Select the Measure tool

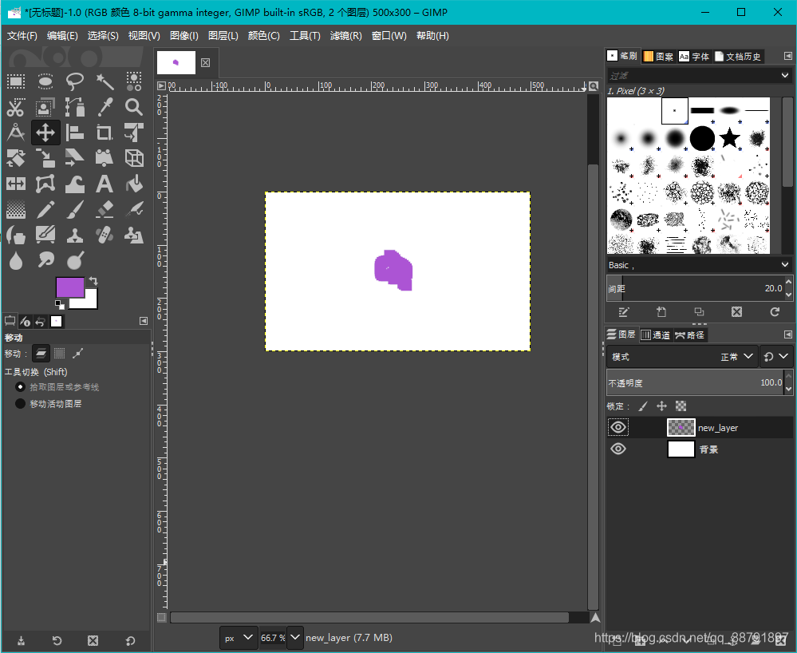(16, 133)
